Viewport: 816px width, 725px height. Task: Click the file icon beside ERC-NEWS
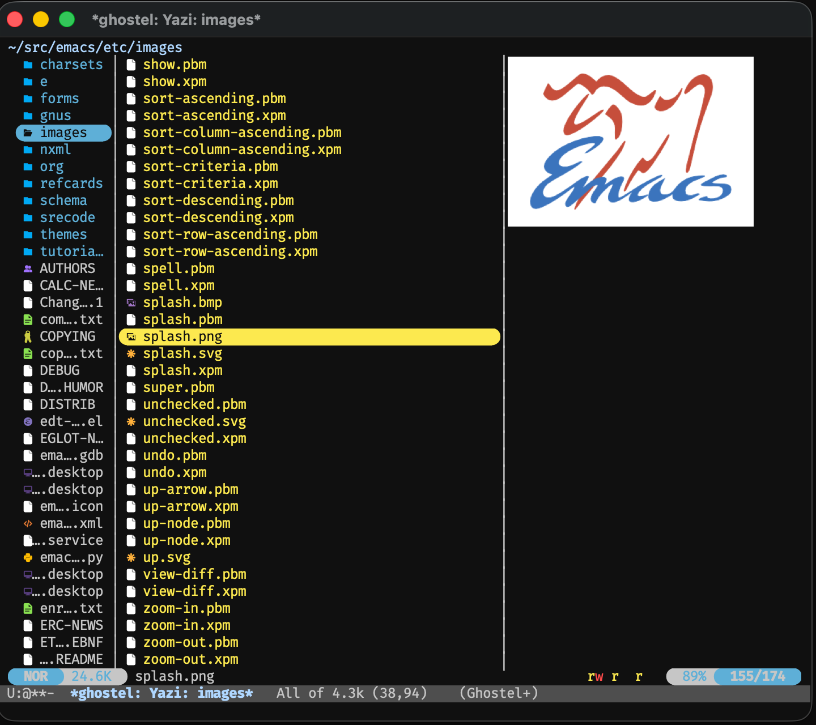tap(28, 626)
